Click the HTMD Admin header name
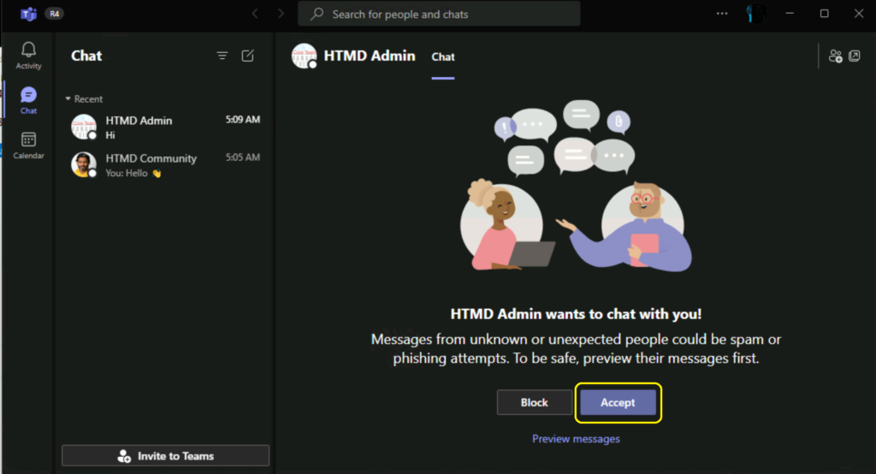The image size is (876, 474). point(370,56)
